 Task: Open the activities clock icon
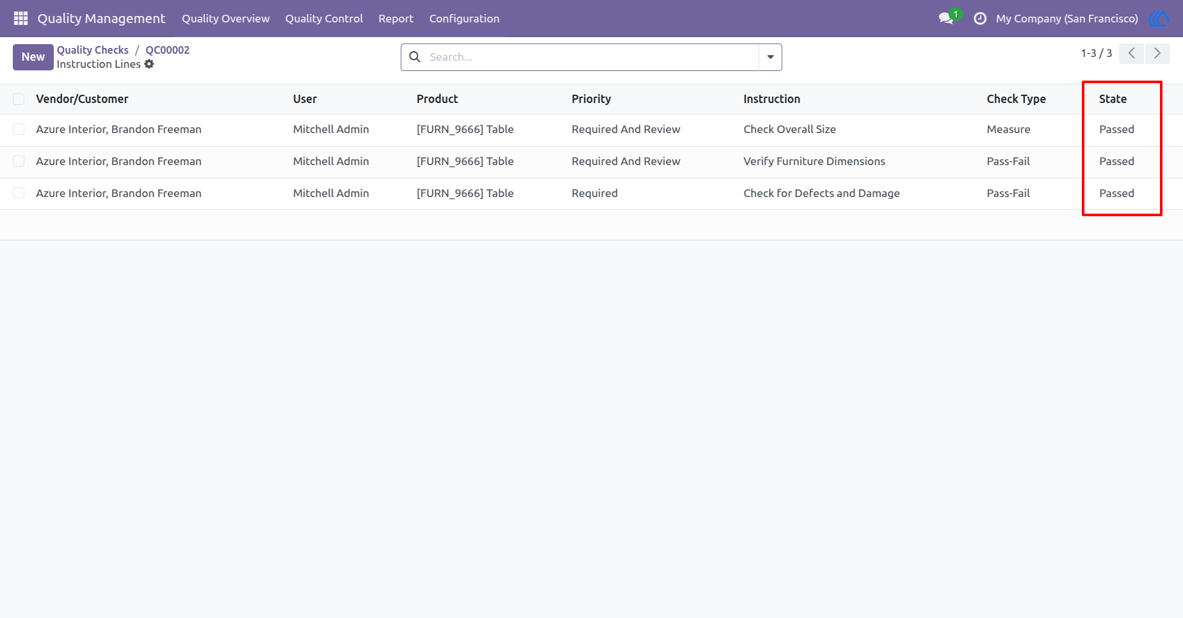(x=979, y=19)
